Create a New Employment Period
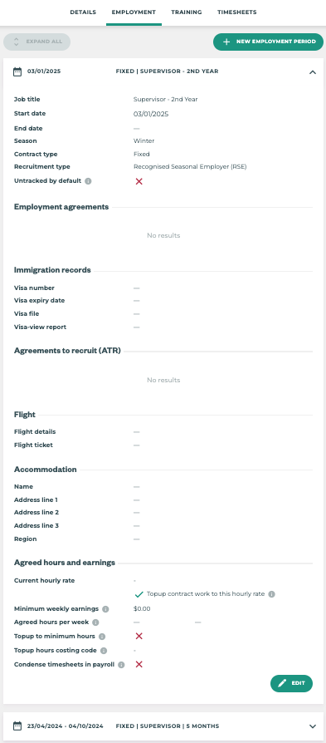Image resolution: width=326 pixels, height=743 pixels. [x=268, y=42]
